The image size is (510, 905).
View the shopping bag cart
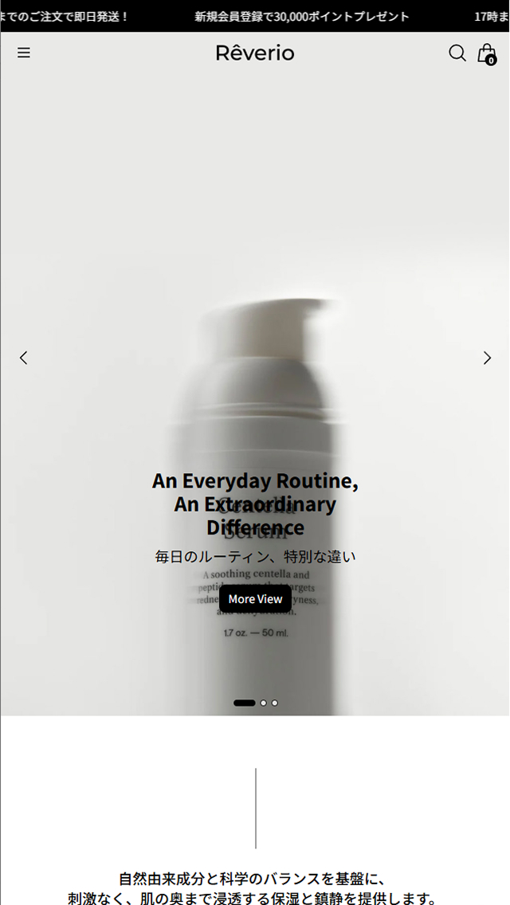(x=486, y=53)
